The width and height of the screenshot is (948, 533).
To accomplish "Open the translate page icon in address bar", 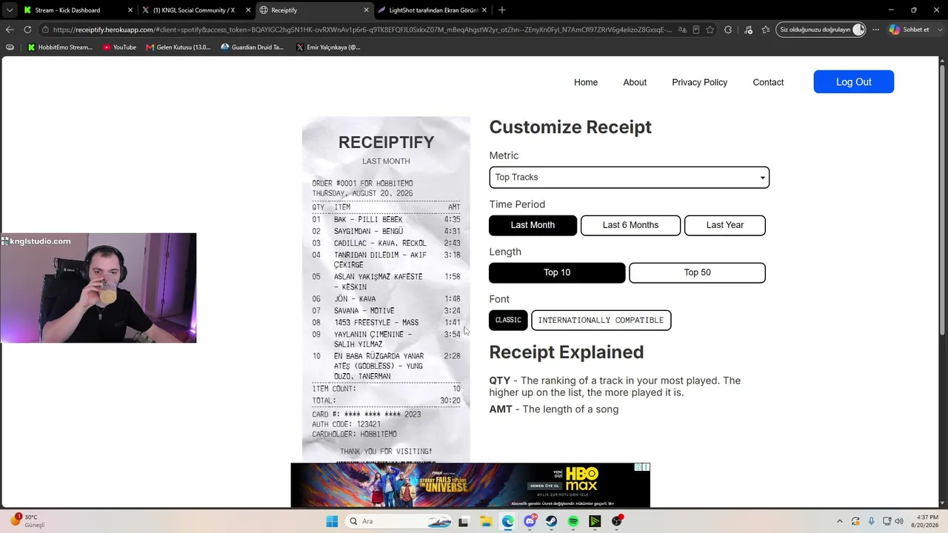I will pyautogui.click(x=682, y=30).
